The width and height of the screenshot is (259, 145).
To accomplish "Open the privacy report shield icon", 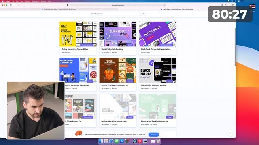I will pos(68,5).
